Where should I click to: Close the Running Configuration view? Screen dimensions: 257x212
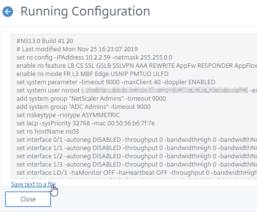click(28, 199)
